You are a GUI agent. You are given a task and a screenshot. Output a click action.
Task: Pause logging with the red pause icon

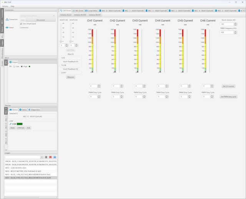click(50, 157)
